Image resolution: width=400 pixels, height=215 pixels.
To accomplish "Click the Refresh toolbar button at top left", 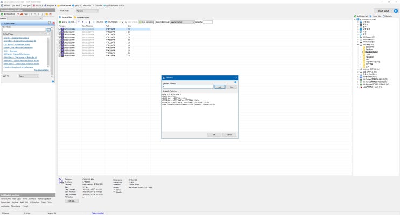I will [x=5, y=5].
